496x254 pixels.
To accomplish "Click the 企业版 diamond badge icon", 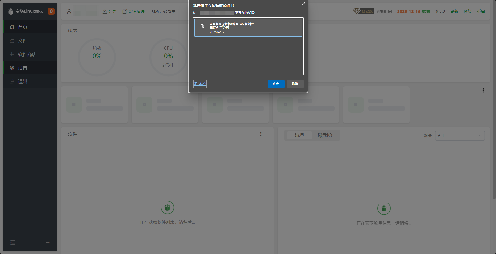I will (x=356, y=11).
